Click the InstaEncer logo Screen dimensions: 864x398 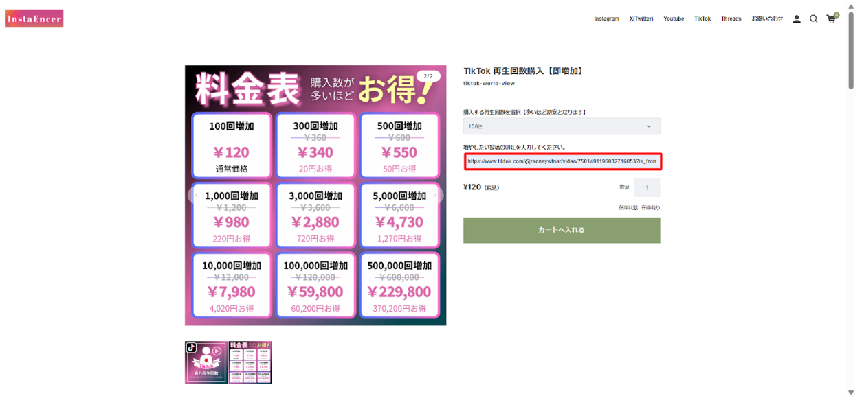(x=34, y=19)
